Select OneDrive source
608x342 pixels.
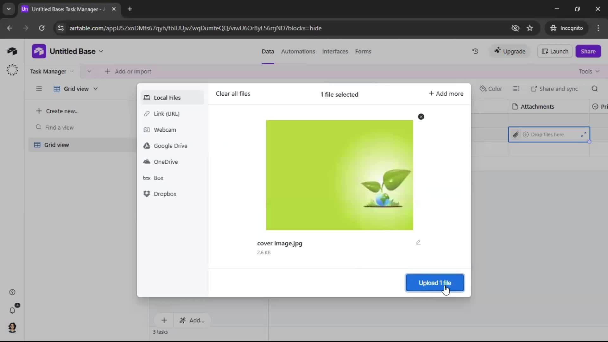(172, 162)
